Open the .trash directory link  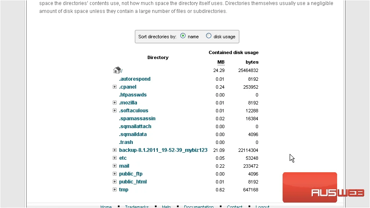point(126,142)
